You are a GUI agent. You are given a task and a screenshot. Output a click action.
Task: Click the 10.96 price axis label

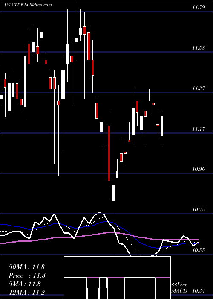coord(199,169)
